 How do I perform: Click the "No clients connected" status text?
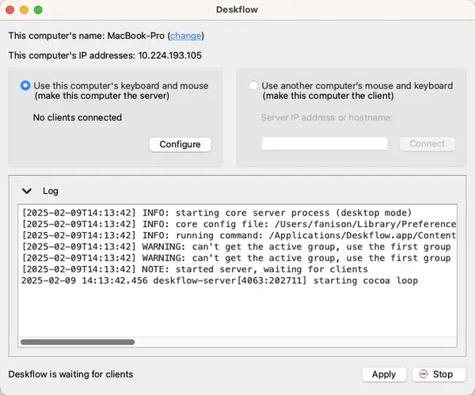78,117
